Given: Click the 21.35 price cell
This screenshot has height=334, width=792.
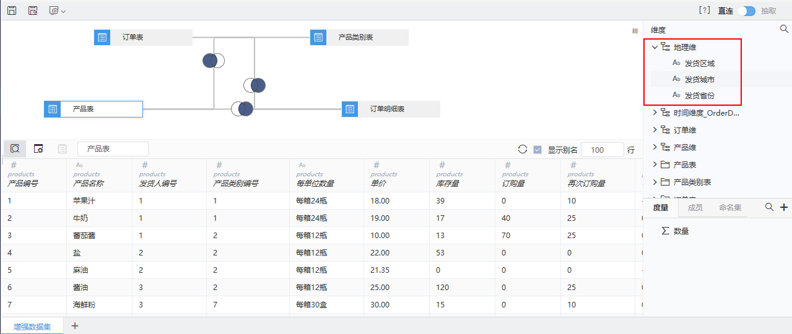Looking at the screenshot, I should [380, 270].
